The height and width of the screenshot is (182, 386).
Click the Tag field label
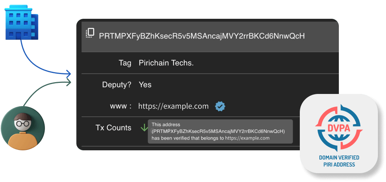point(125,63)
